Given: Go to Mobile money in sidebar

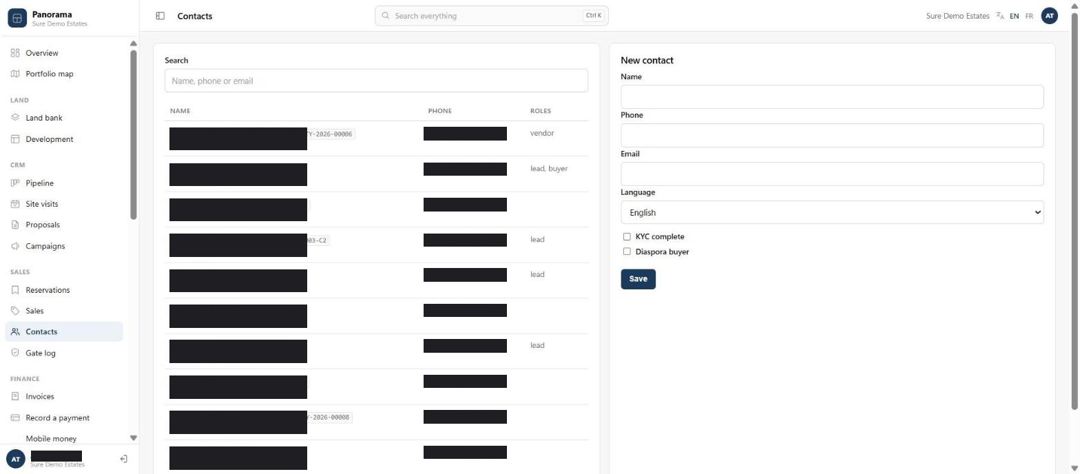Looking at the screenshot, I should [51, 438].
